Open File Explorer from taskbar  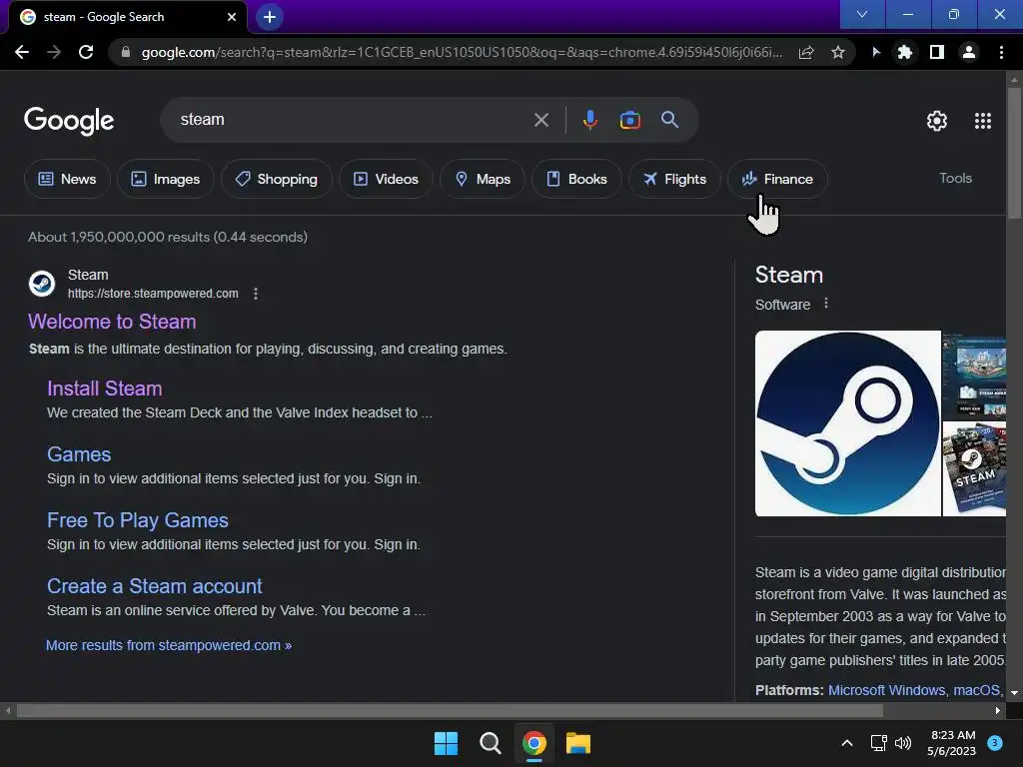pyautogui.click(x=578, y=743)
